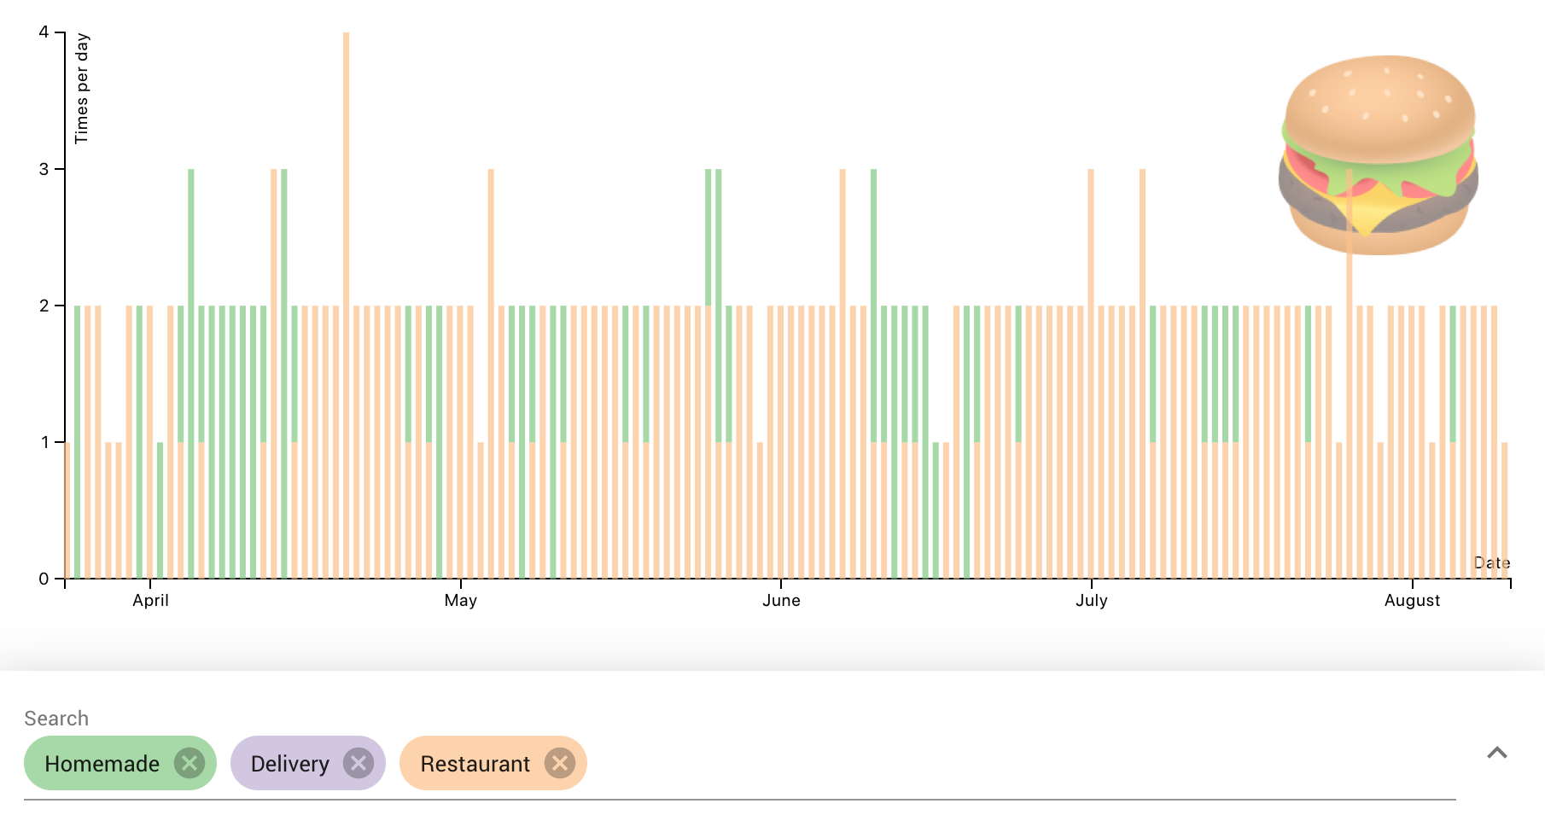This screenshot has width=1545, height=821.
Task: Click the tallest orange bar reaching 4
Action: (346, 256)
